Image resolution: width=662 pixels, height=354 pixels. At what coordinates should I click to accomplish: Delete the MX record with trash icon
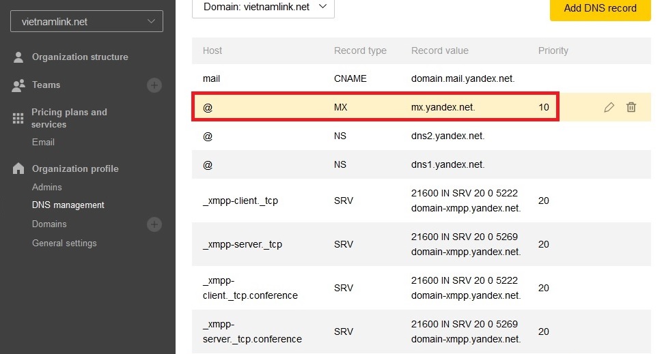(631, 107)
